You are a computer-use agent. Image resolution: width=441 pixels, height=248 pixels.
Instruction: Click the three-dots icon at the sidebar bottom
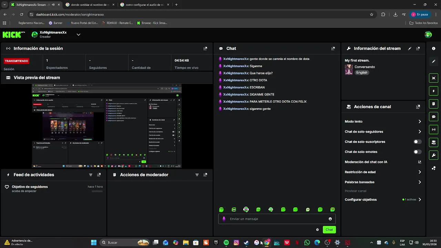[x=433, y=168]
